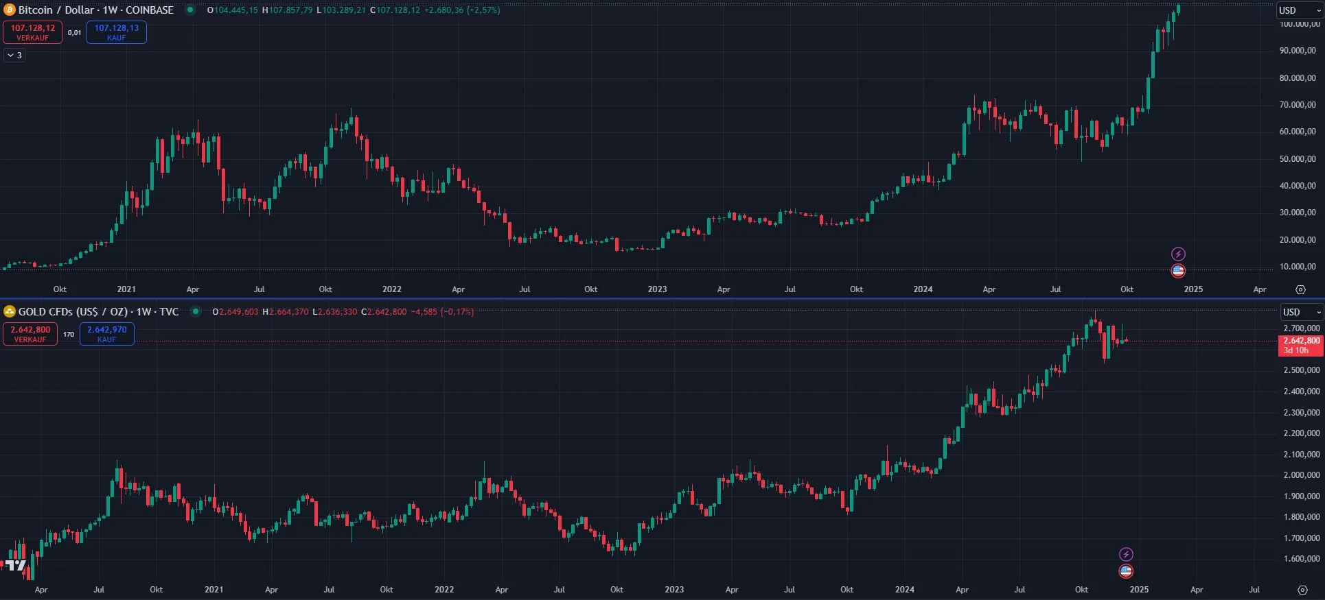Viewport: 1325px width, 600px height.
Task: Click the 2023 label on Gold time axis
Action: click(x=674, y=590)
